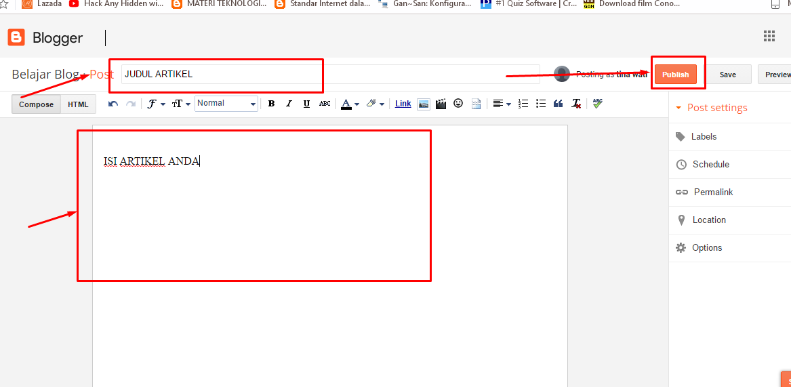Click the Publish button

[676, 74]
